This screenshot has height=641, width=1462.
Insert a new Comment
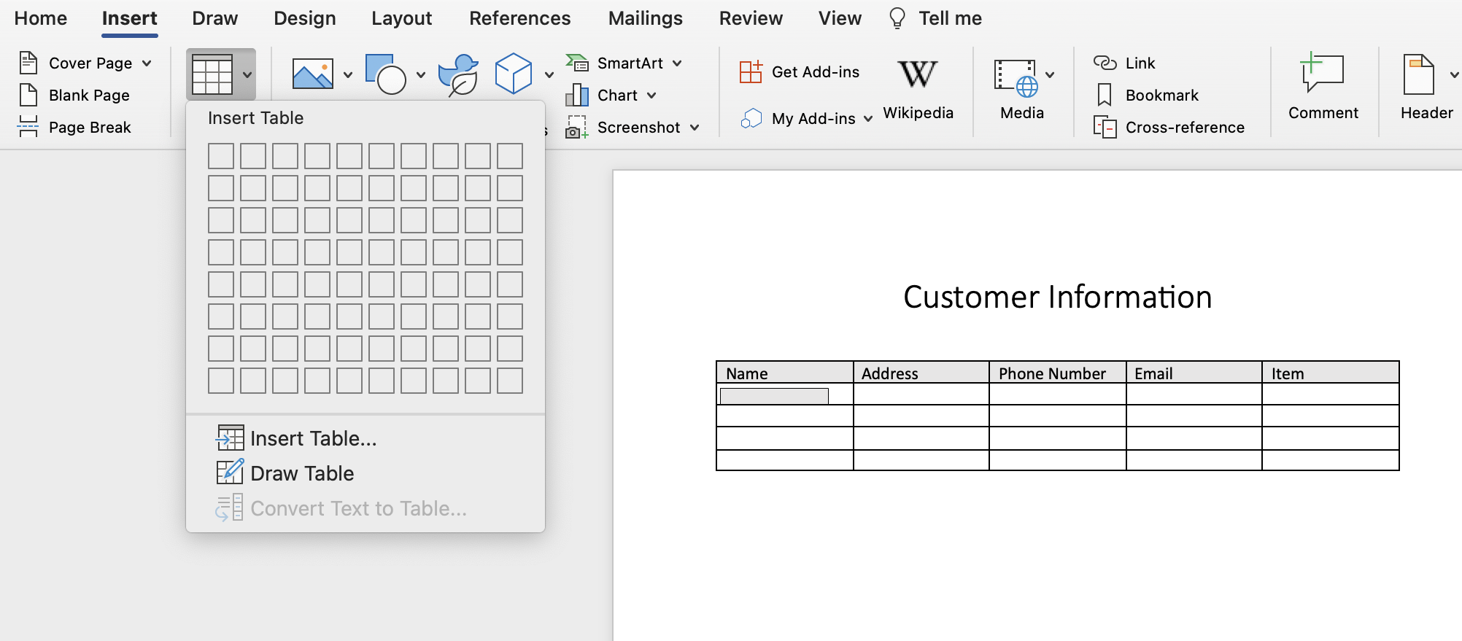1323,86
